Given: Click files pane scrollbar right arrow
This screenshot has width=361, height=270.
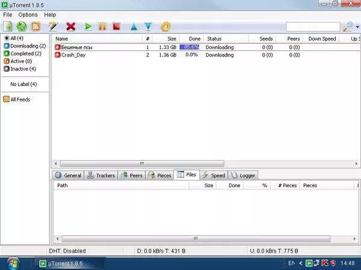Looking at the screenshot, I should point(354,239).
